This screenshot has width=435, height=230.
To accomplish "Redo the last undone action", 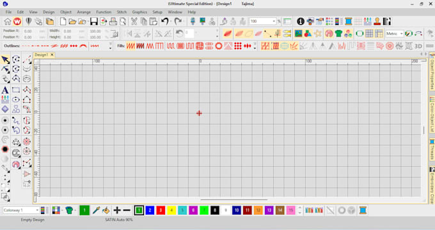I will click(x=178, y=21).
